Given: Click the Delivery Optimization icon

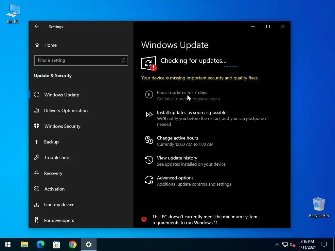Looking at the screenshot, I should 37,110.
